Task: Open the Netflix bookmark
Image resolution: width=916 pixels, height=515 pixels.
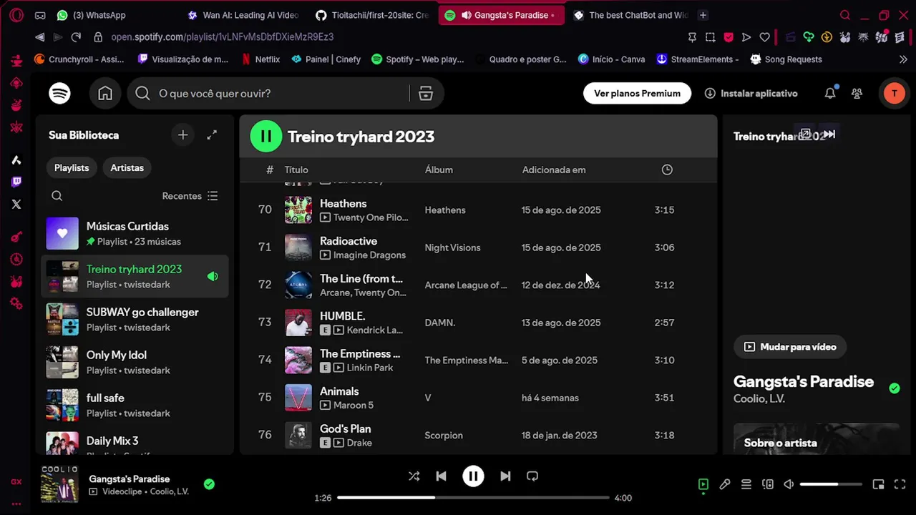Action: (260, 59)
